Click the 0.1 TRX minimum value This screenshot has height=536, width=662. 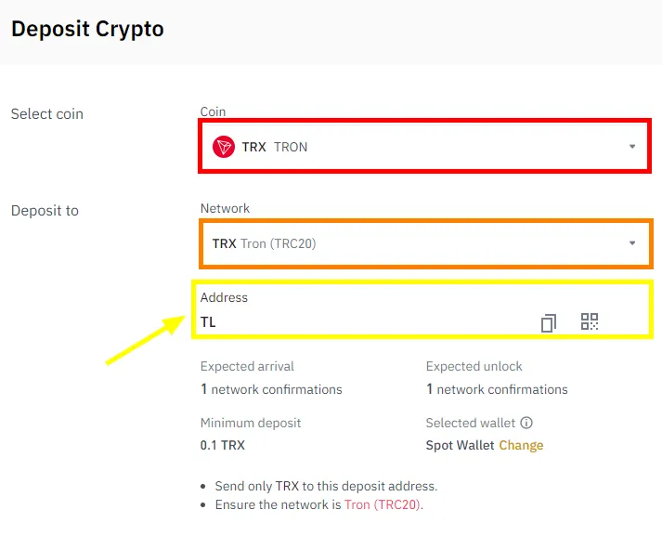pyautogui.click(x=223, y=445)
